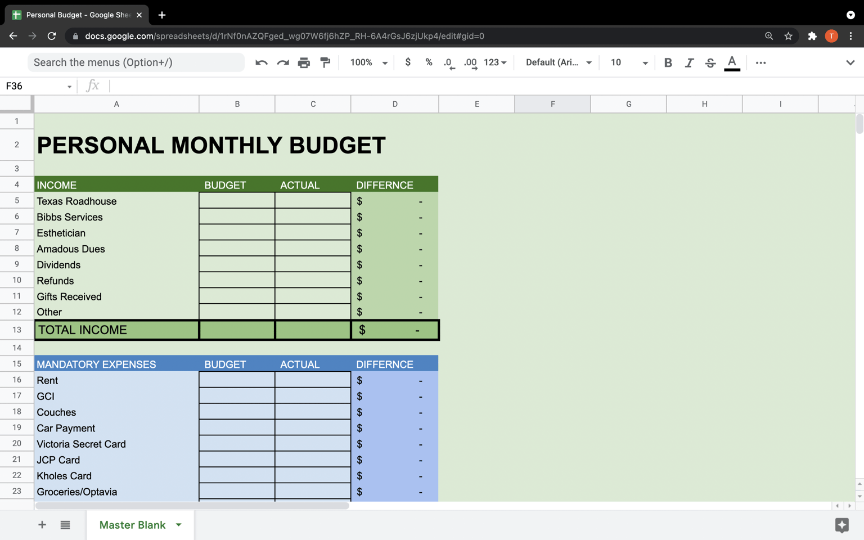Screen dimensions: 864x540
Task: Click the Victoria Secret Card cell
Action: [116, 444]
